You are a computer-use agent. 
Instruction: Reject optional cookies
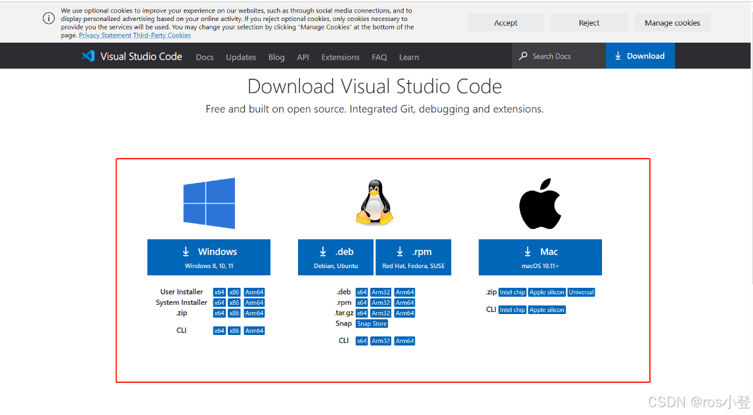[x=589, y=22]
